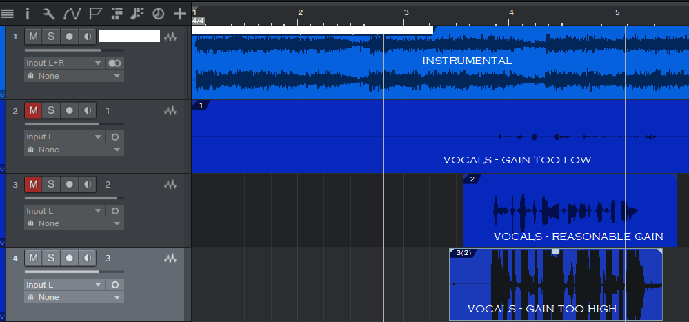This screenshot has height=322, width=689.
Task: Toggle mono channel mode on track 4
Action: pyautogui.click(x=114, y=285)
